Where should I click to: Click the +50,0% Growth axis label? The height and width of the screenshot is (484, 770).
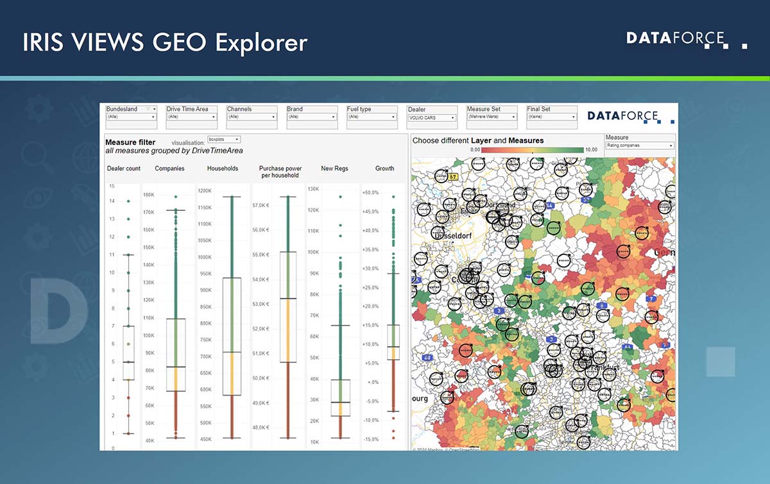point(370,192)
